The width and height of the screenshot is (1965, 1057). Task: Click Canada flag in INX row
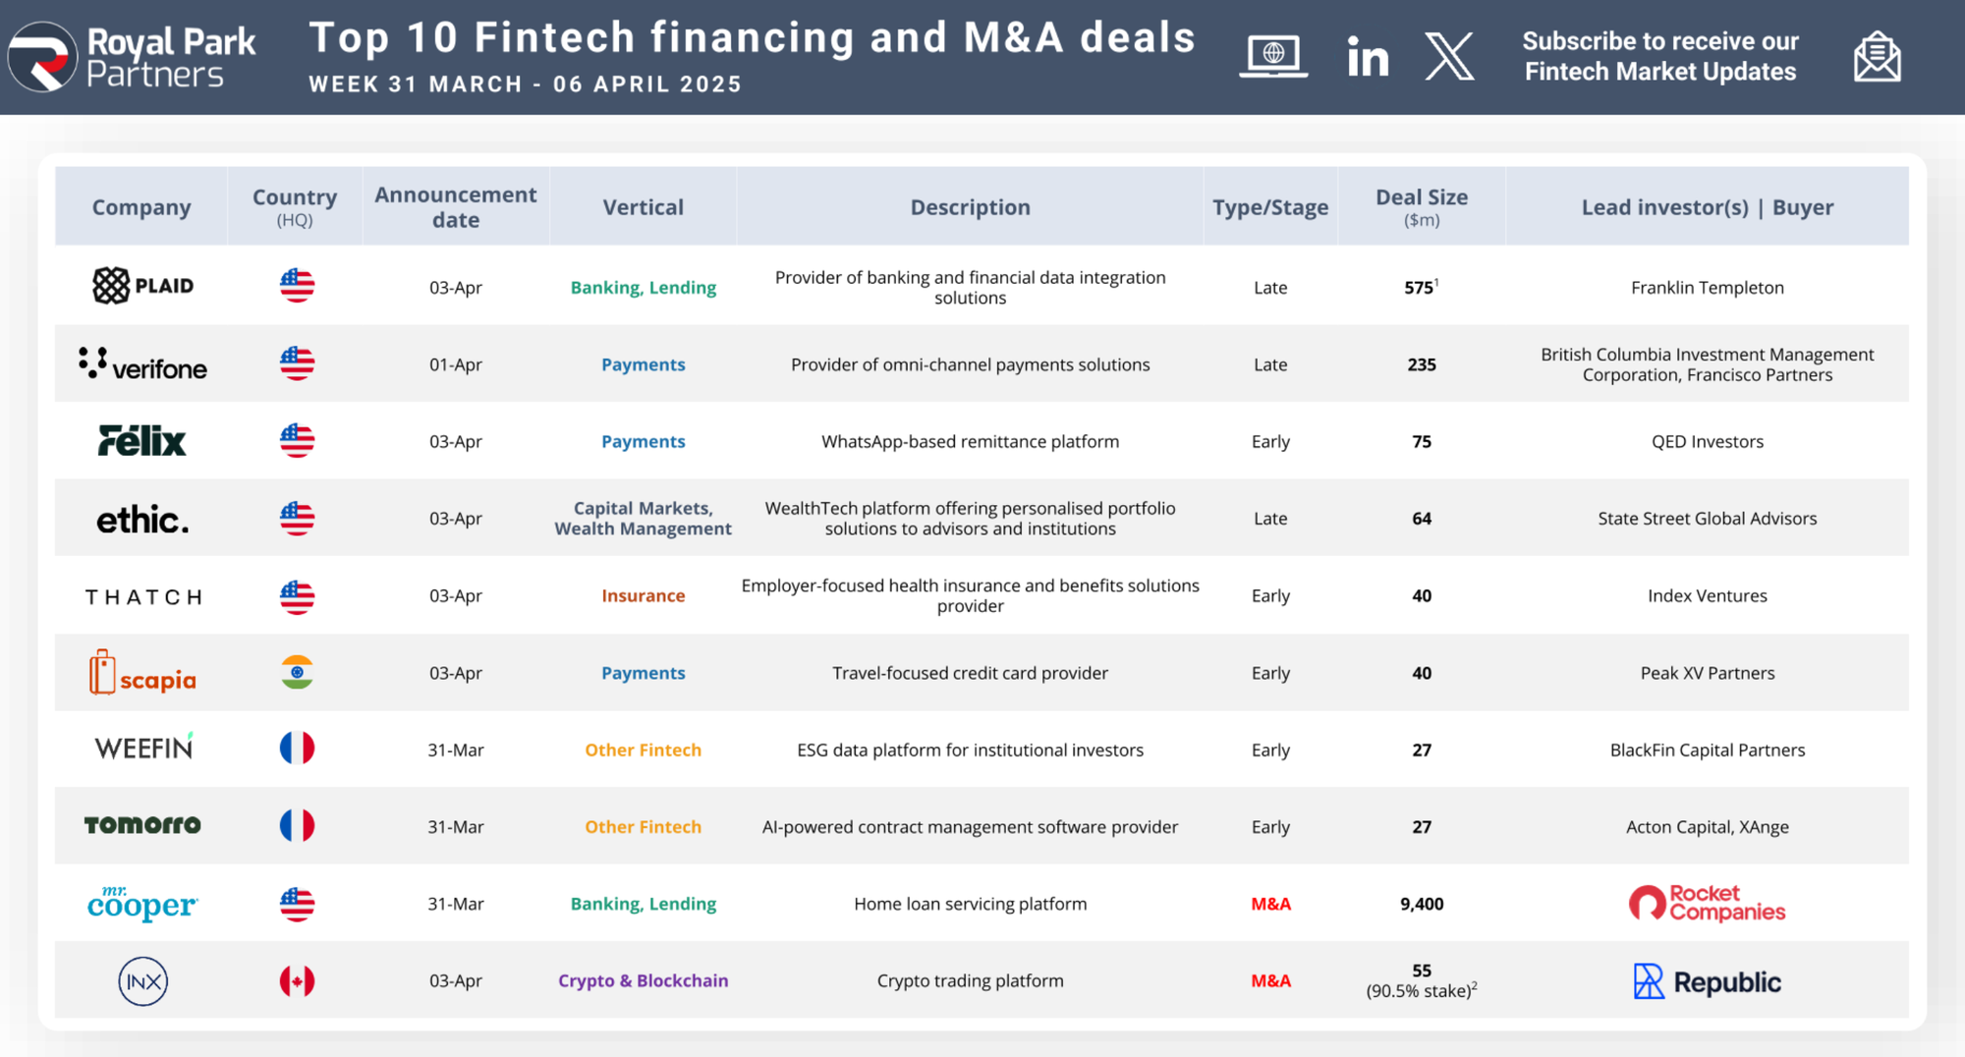pyautogui.click(x=297, y=981)
